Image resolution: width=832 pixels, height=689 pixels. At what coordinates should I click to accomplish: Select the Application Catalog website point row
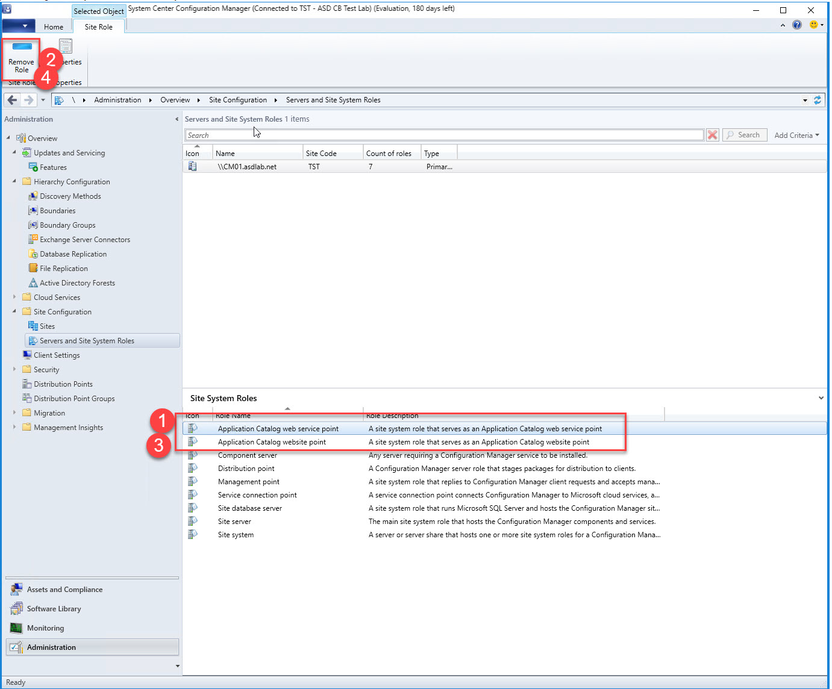click(504, 442)
